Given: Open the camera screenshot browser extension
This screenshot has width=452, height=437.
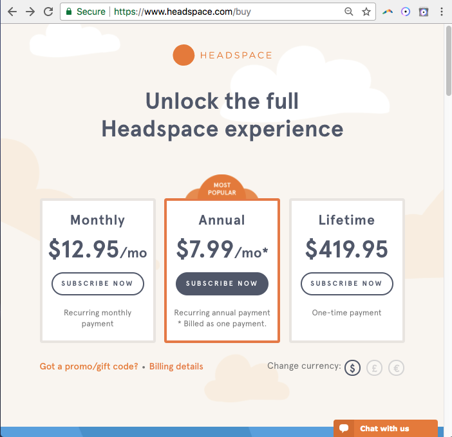Looking at the screenshot, I should pos(424,12).
